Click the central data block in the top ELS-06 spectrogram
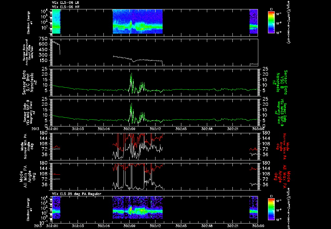The image size is (331, 229). point(138,22)
